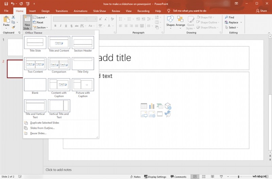272x179 pixels.
Task: Toggle Notes pane in status bar
Action: click(x=135, y=177)
